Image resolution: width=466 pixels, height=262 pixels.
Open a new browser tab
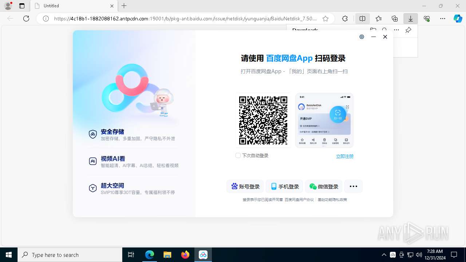point(124,6)
